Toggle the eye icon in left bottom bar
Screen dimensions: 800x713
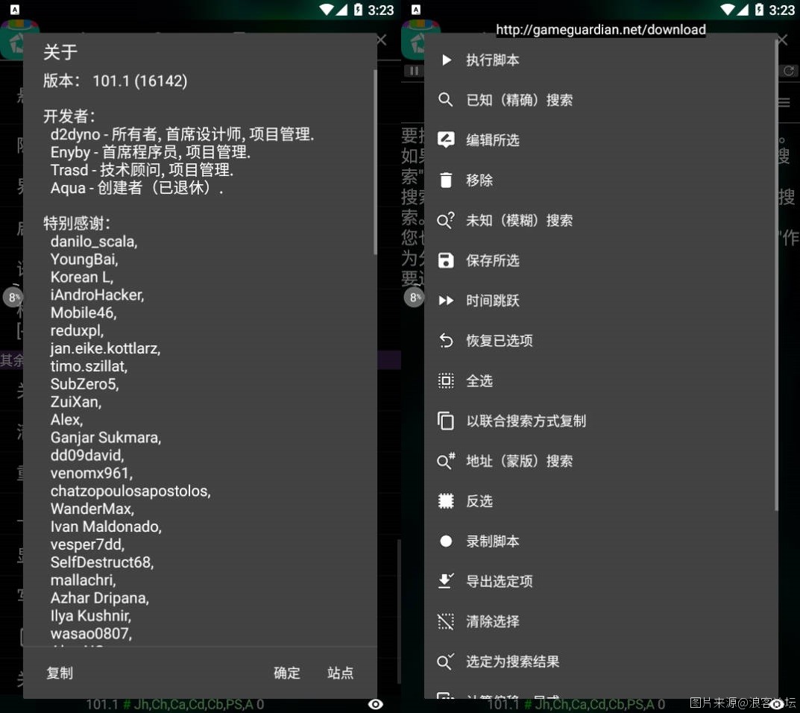[376, 704]
